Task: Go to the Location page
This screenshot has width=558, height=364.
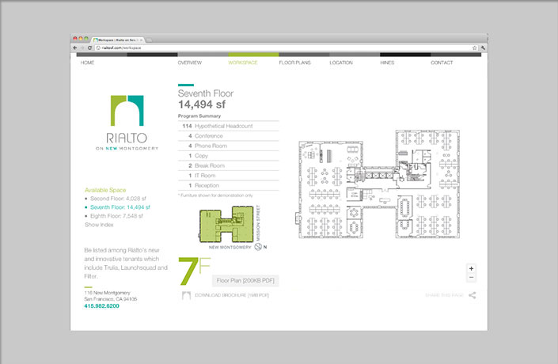Action: pyautogui.click(x=340, y=62)
